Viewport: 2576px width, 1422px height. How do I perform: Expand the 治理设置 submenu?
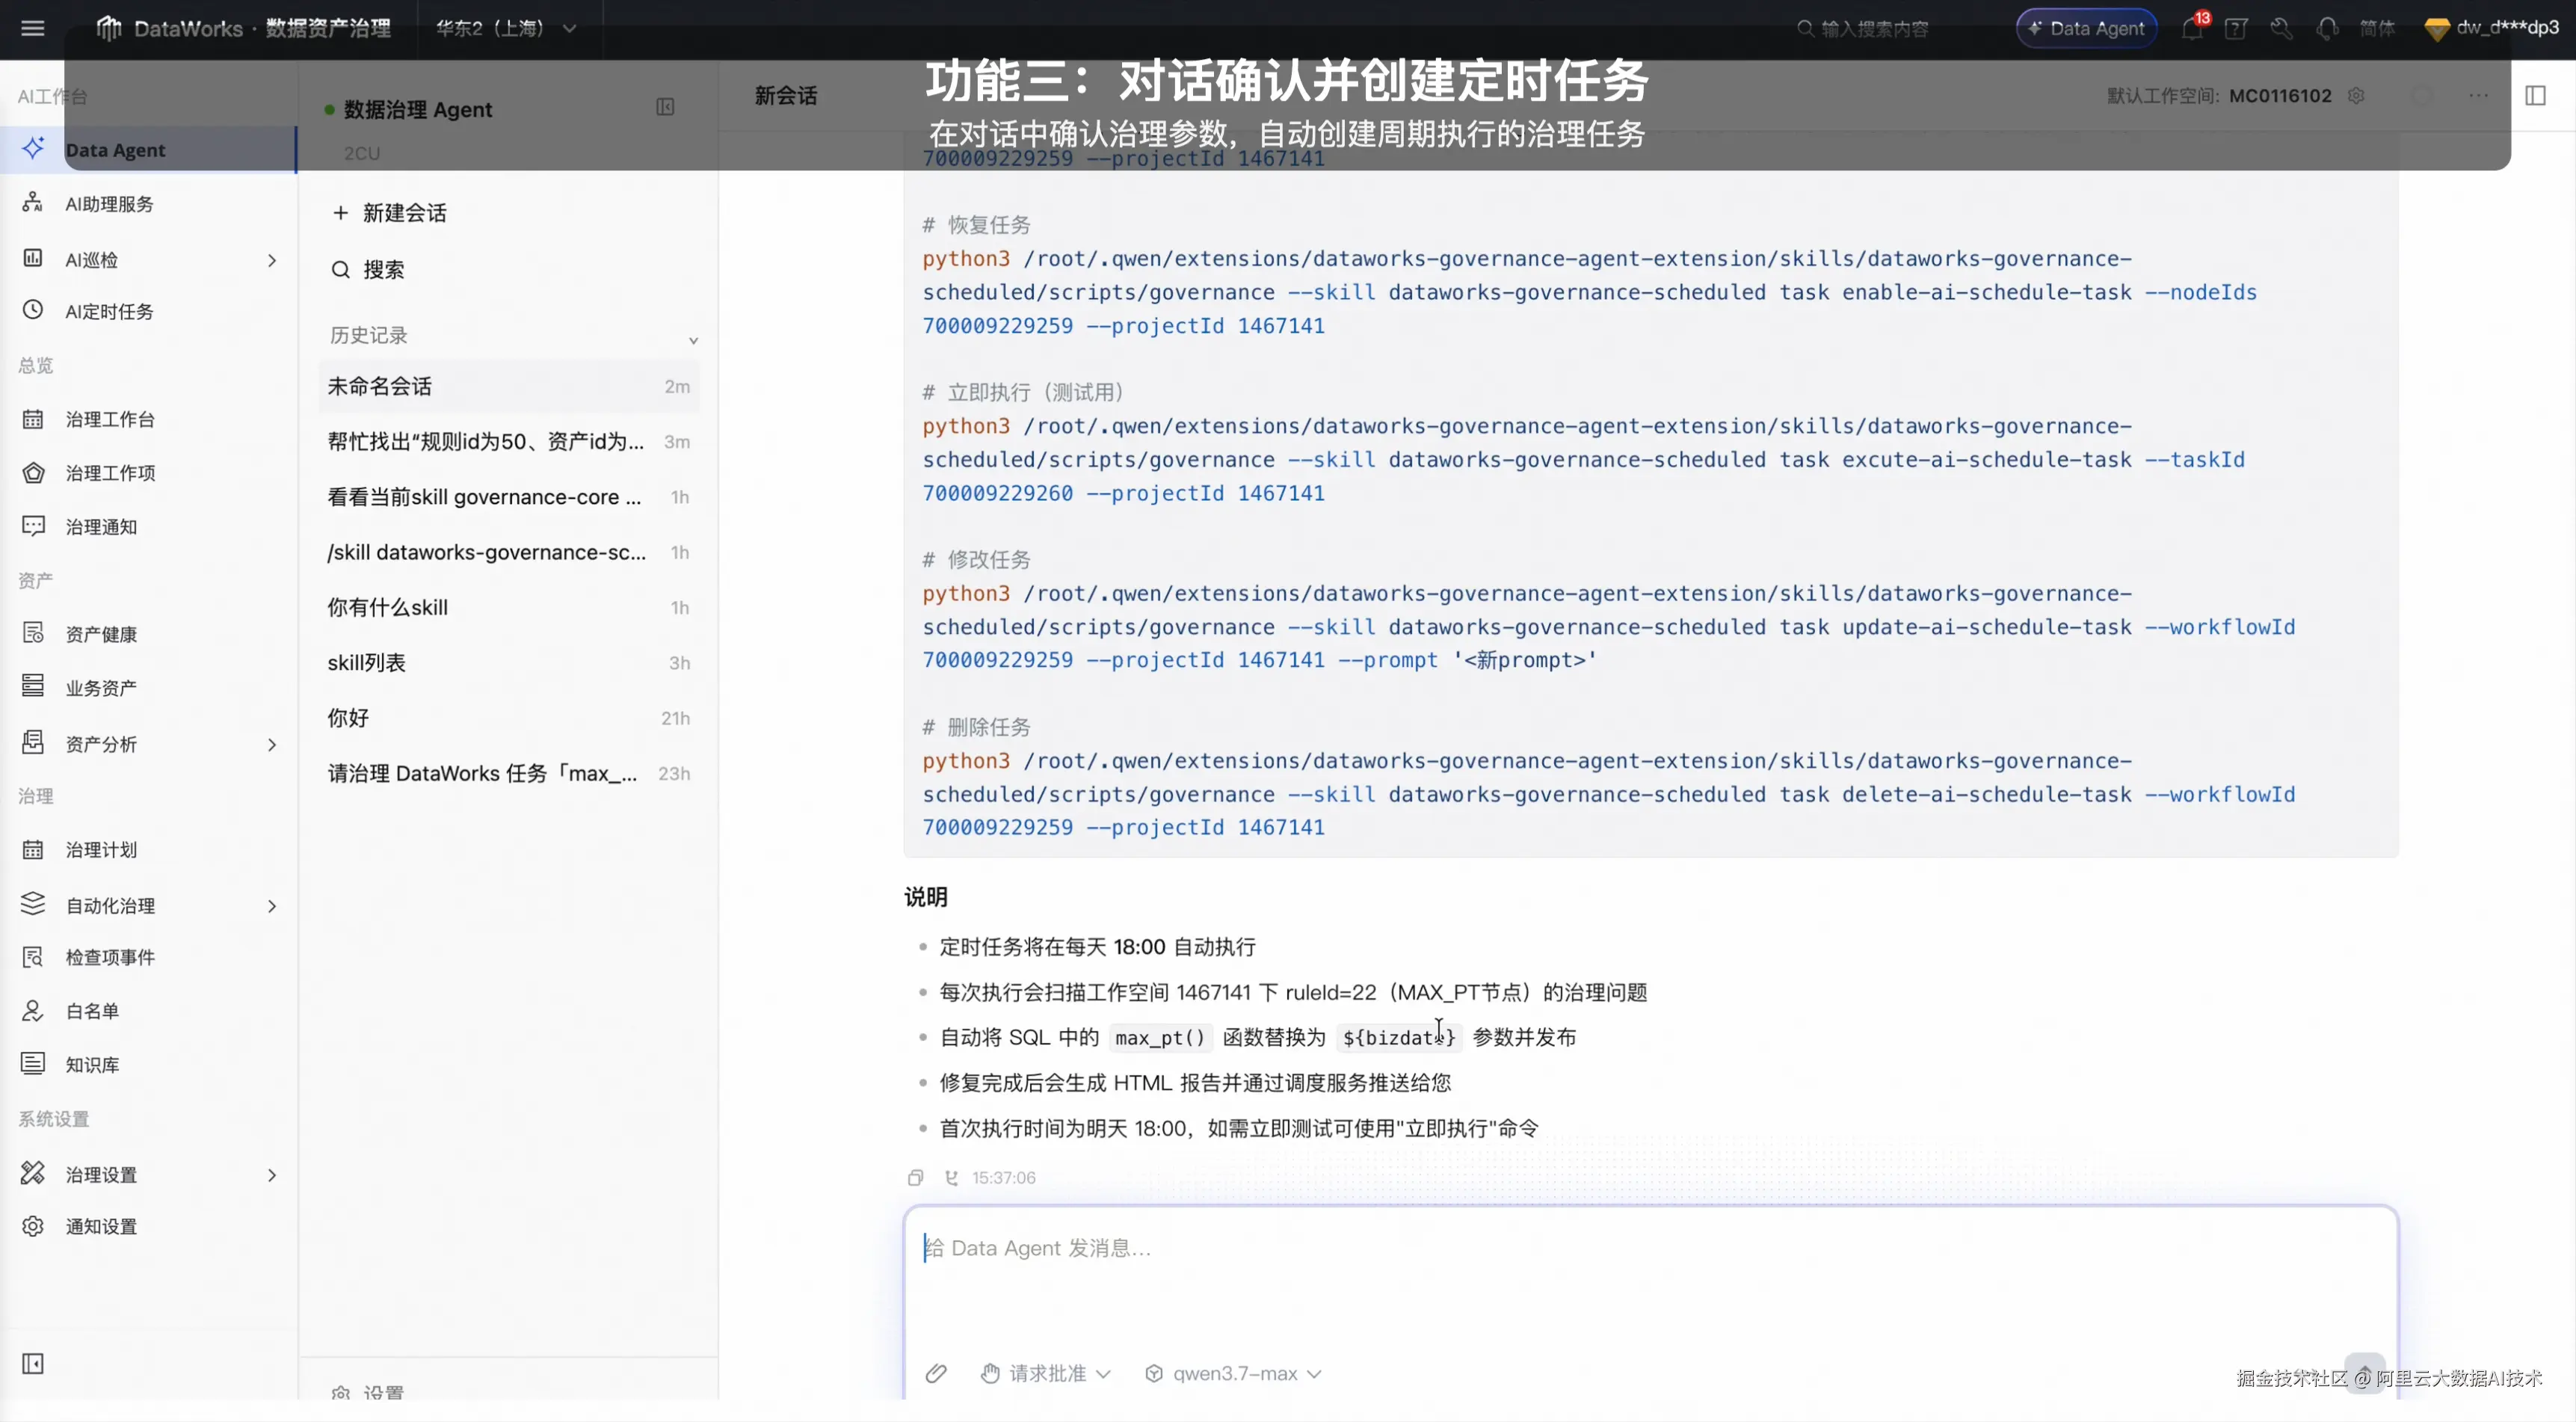272,1175
